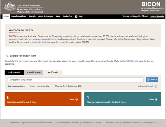
Task: Open the Permits menu
Action: coord(32,16)
